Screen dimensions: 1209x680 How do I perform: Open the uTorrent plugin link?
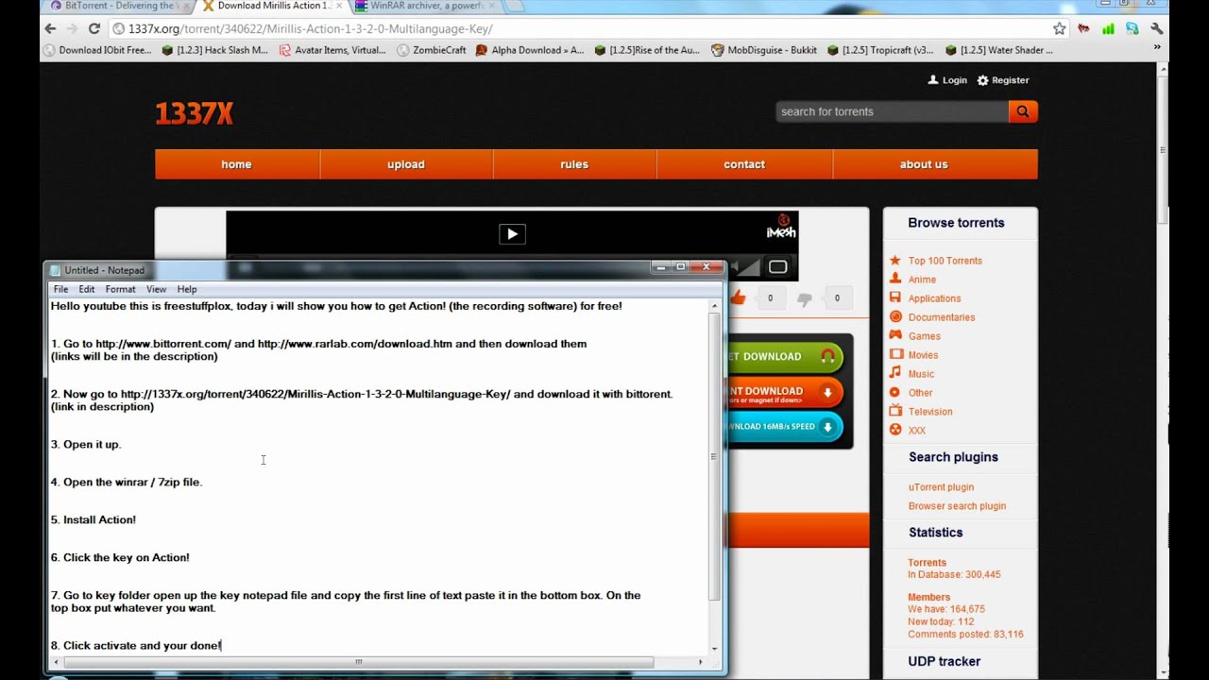(941, 487)
